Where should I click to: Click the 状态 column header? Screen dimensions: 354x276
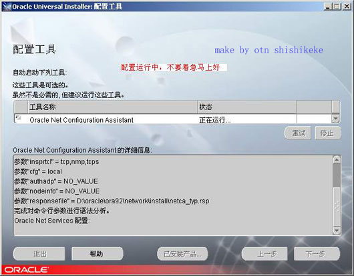point(246,107)
